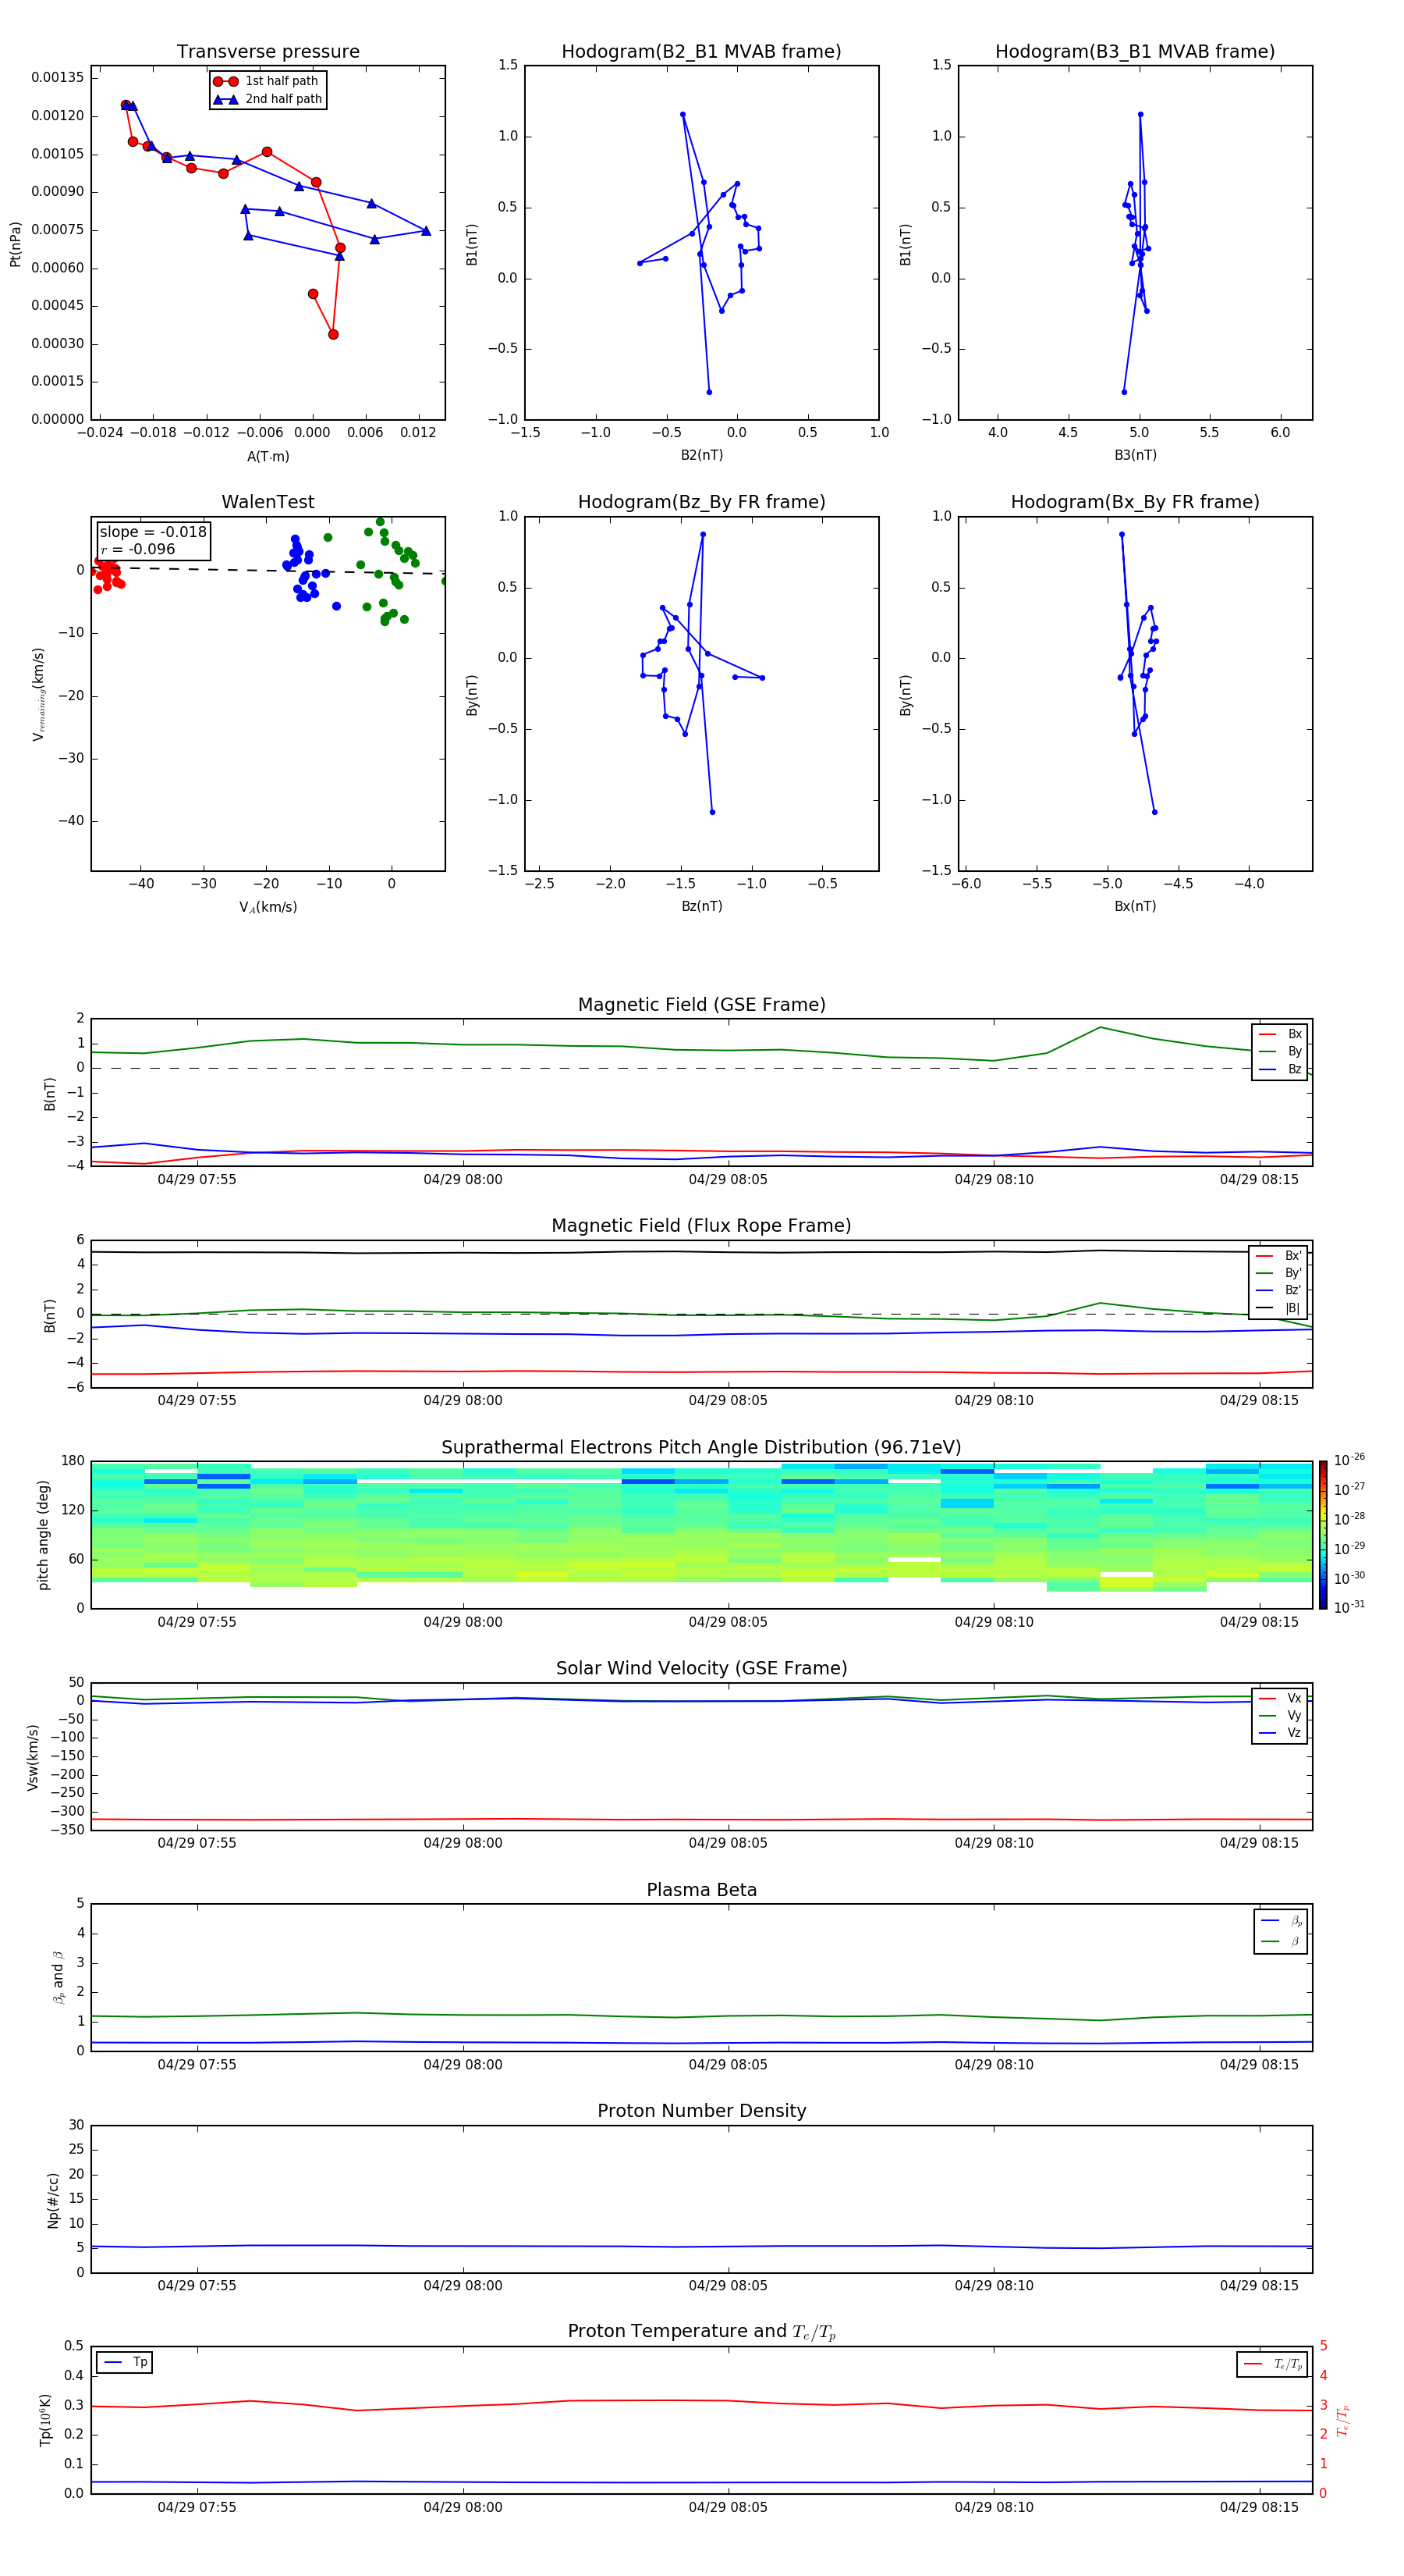The height and width of the screenshot is (2576, 1404).
Task: Click the "βp and β" y-axis label
Action: pos(58,1977)
